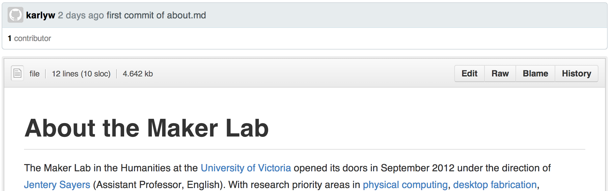Click the "12 lines (10 sloc)" info

(x=81, y=74)
